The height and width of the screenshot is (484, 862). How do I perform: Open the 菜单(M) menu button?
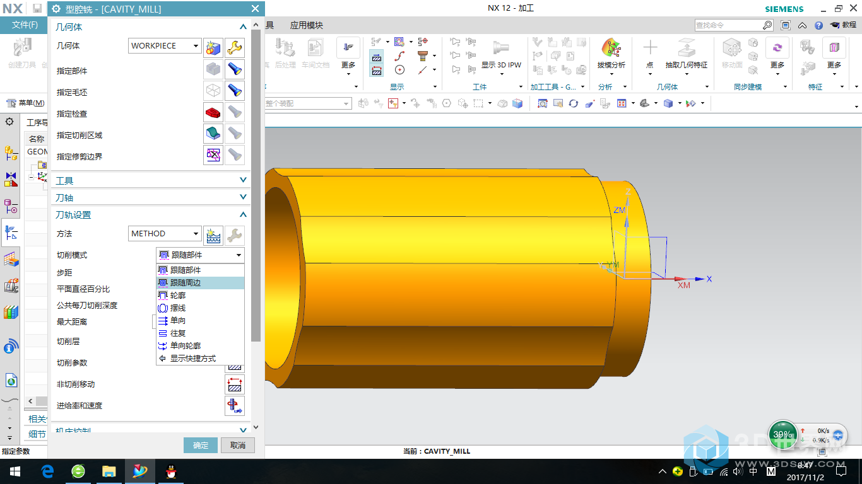tap(26, 103)
